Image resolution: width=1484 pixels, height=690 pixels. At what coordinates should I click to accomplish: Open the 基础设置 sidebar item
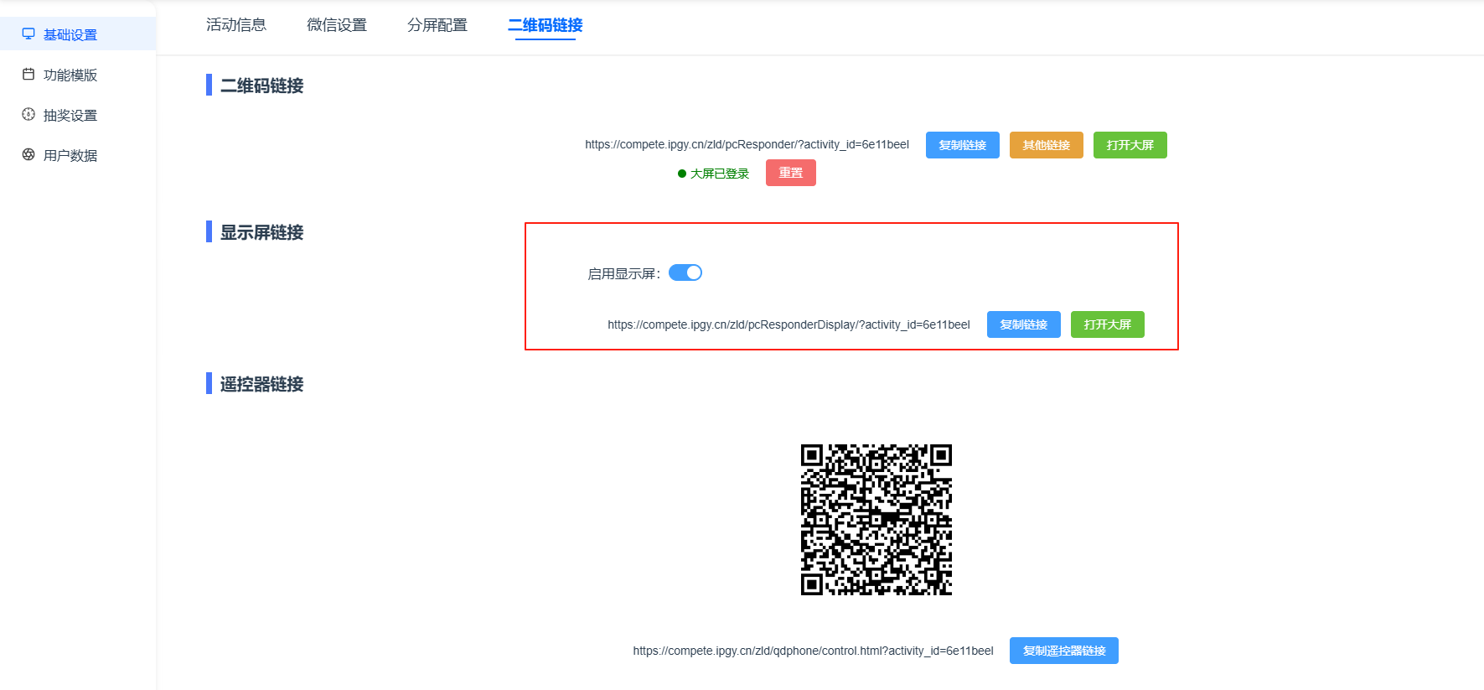[78, 34]
